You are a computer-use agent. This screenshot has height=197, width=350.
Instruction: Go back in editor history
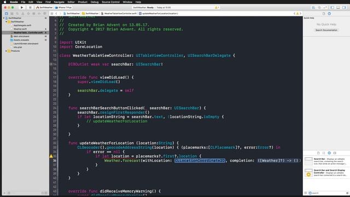(56, 14)
